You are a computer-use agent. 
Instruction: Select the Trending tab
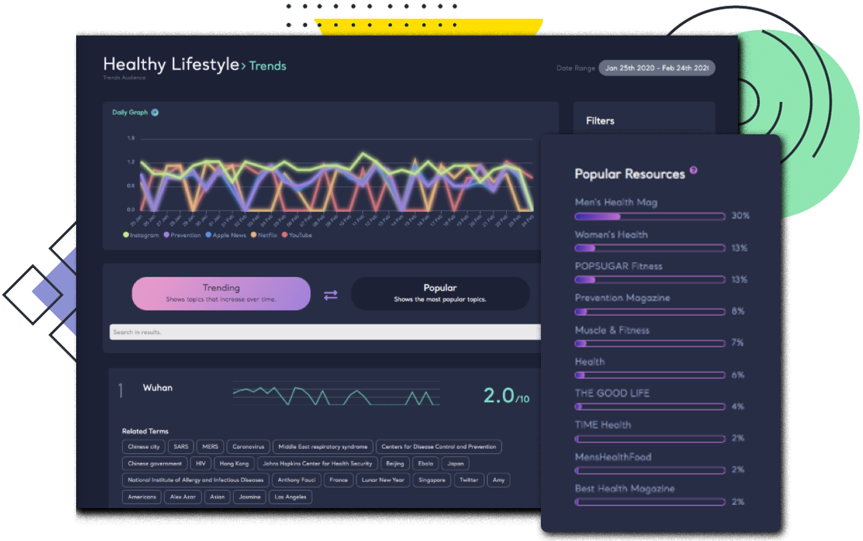[x=221, y=294]
